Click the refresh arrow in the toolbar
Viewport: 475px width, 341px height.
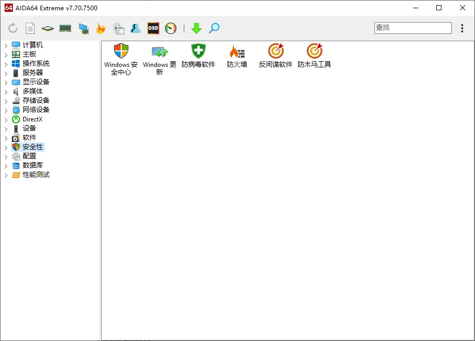point(13,28)
